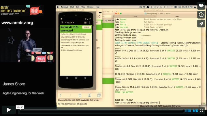Screen dimensions: 207x116
Task: Open the Terminal menu
Action: (64, 7)
